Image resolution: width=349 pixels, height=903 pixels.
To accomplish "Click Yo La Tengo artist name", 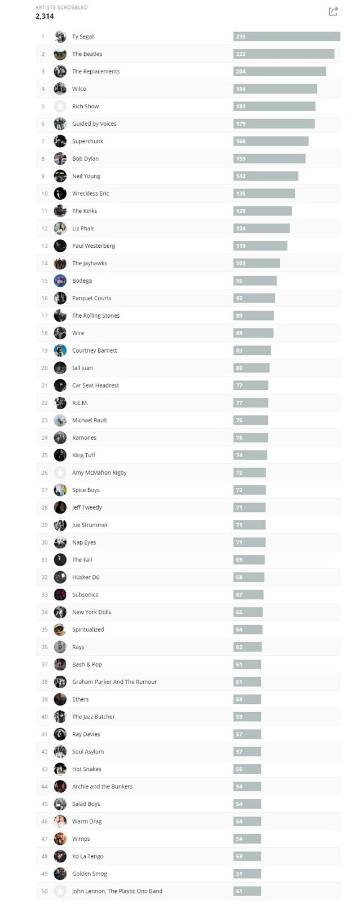I will [88, 857].
